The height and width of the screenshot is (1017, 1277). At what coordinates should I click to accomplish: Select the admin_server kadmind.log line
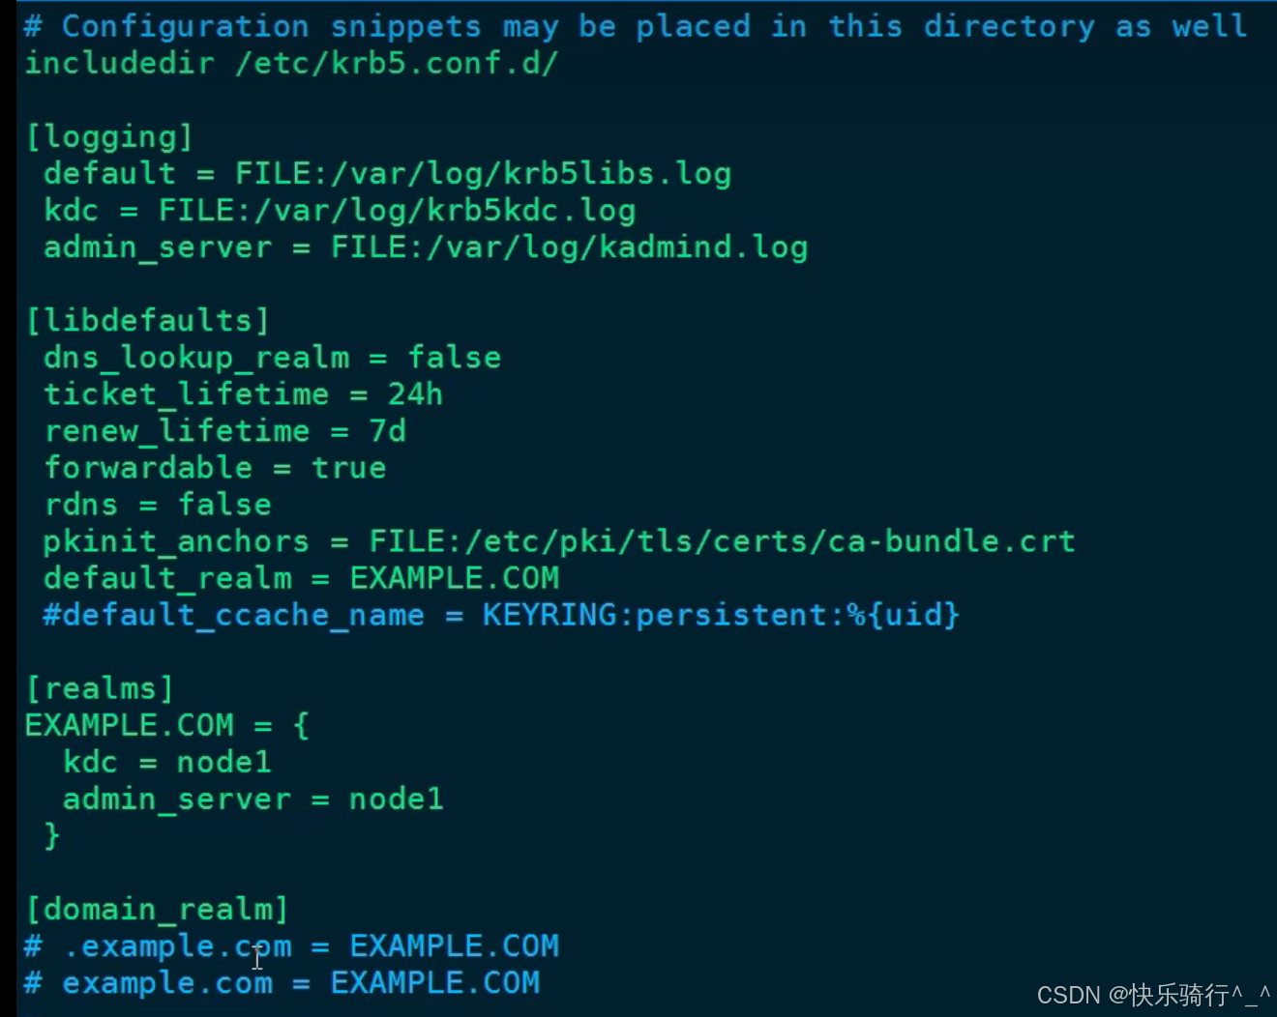pos(426,247)
